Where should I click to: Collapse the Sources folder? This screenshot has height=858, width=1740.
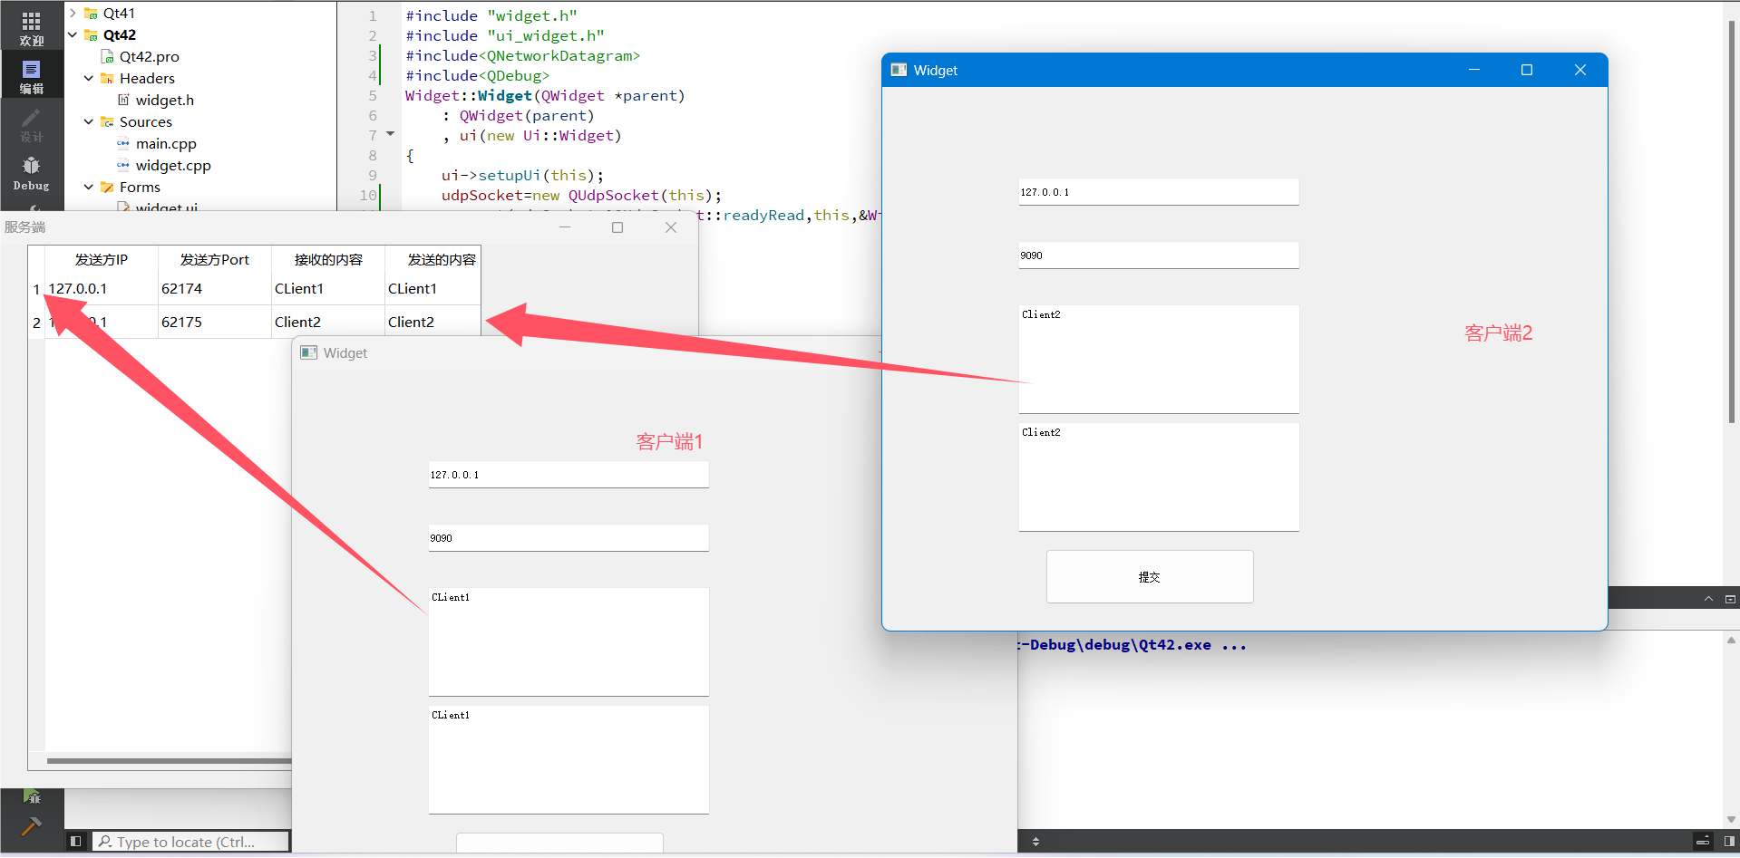point(89,121)
